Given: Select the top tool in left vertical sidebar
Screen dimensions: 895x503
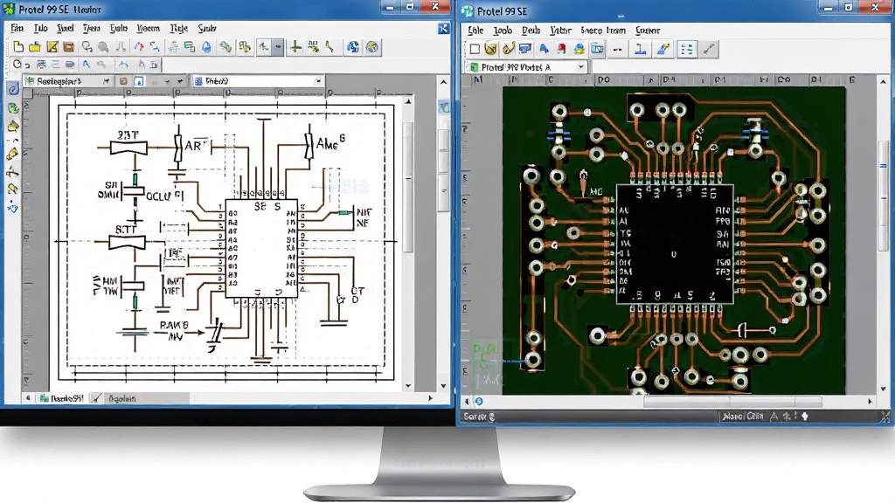Looking at the screenshot, I should pyautogui.click(x=13, y=89).
